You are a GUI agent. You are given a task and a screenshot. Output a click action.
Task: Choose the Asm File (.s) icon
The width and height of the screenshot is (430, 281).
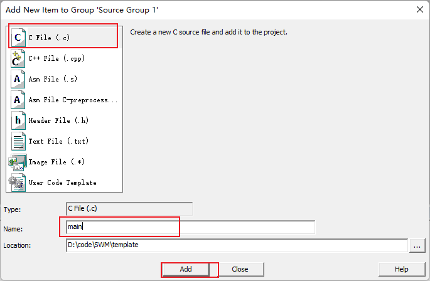pyautogui.click(x=18, y=79)
